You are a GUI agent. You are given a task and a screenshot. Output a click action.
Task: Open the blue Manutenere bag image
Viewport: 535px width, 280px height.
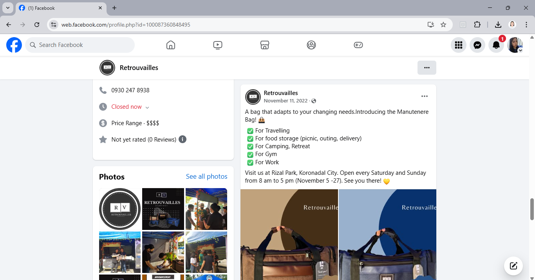388,235
